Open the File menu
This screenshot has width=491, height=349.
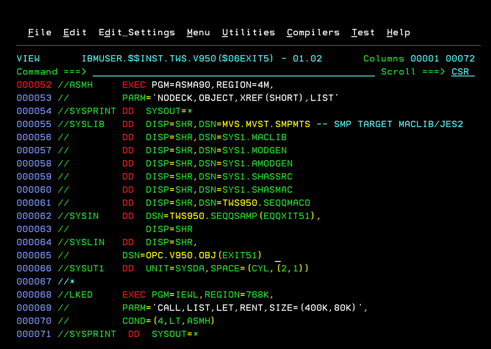[x=40, y=32]
